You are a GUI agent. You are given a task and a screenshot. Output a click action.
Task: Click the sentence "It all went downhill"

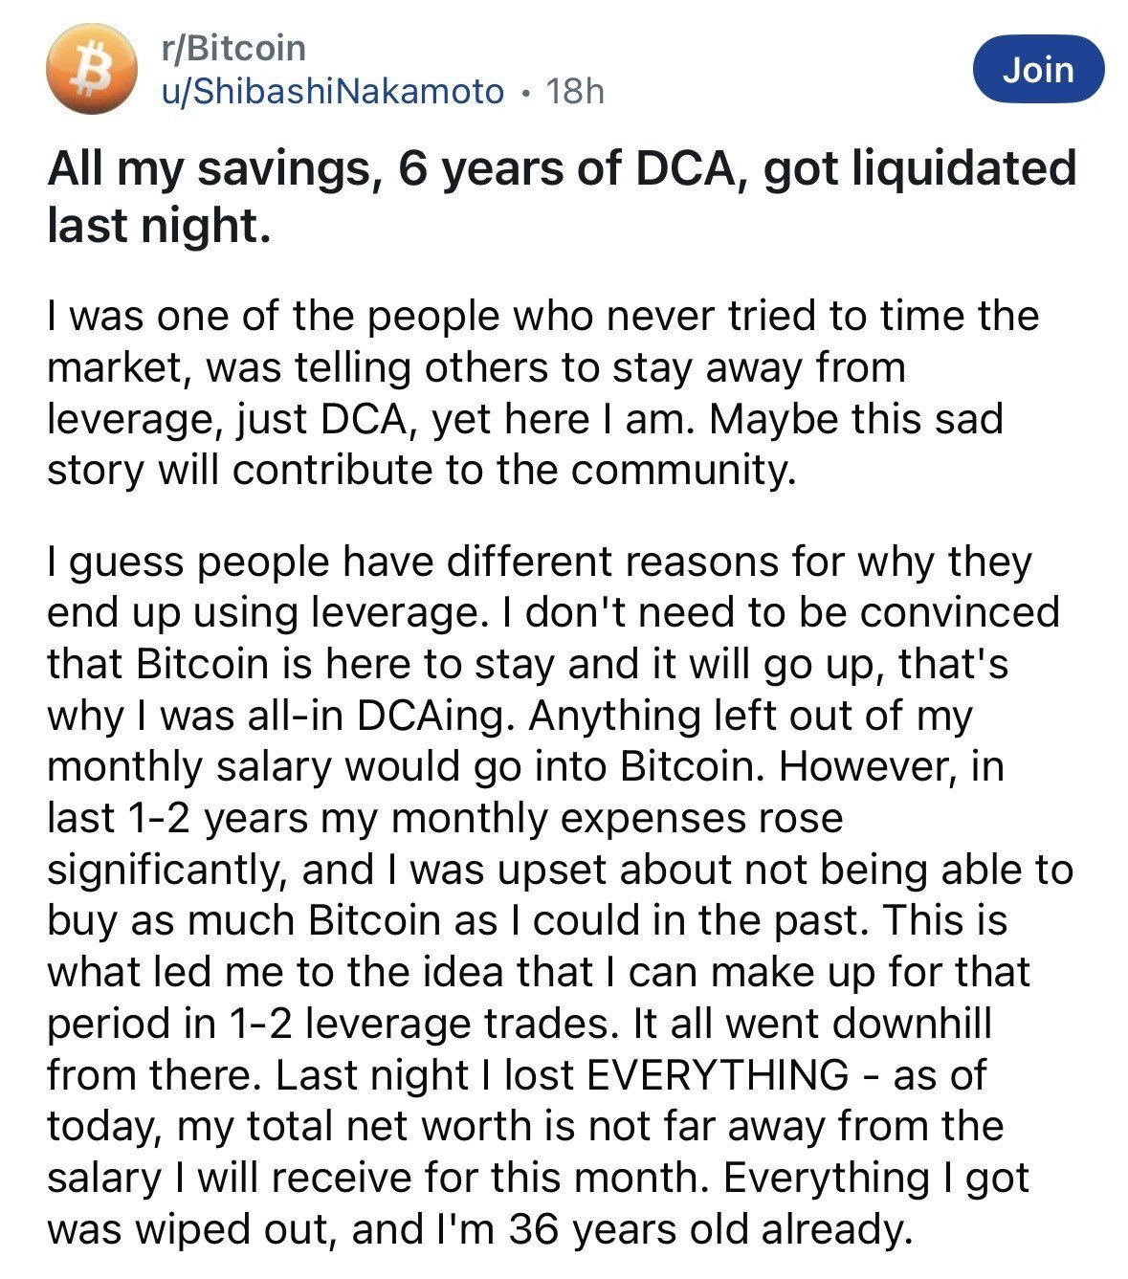[x=812, y=1024]
